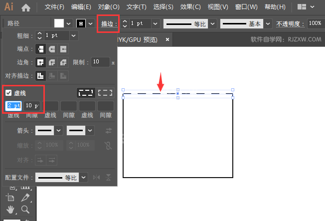Click the top-left selection handle of dashed line
Screen dimensions: 325x221
tap(123, 90)
